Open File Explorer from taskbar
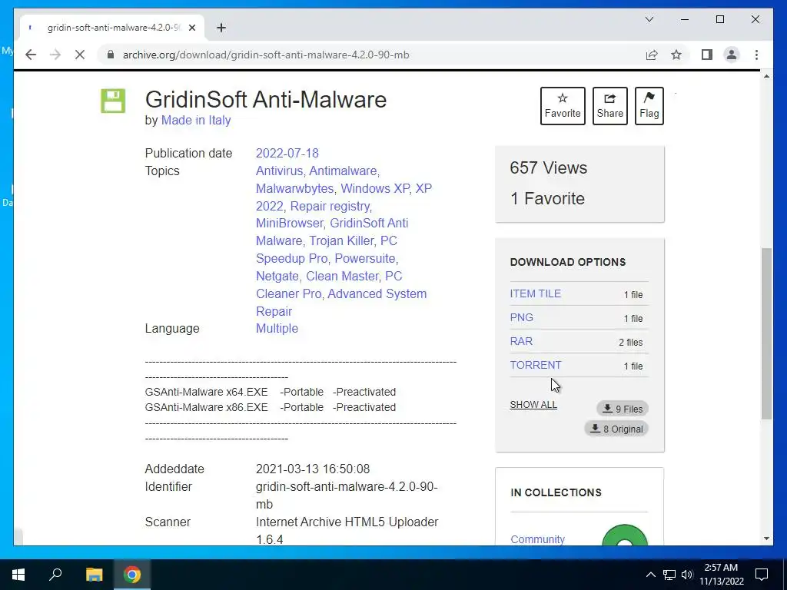Image resolution: width=787 pixels, height=590 pixels. click(94, 575)
